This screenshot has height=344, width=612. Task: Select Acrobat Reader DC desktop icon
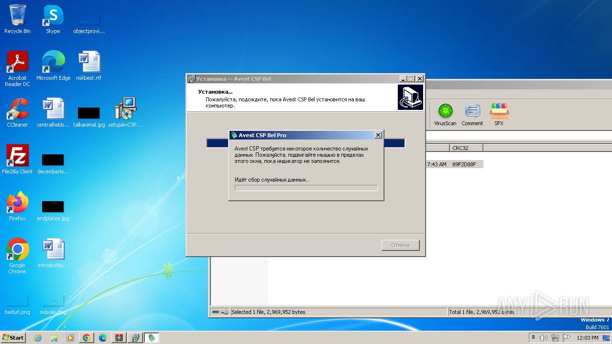[17, 69]
